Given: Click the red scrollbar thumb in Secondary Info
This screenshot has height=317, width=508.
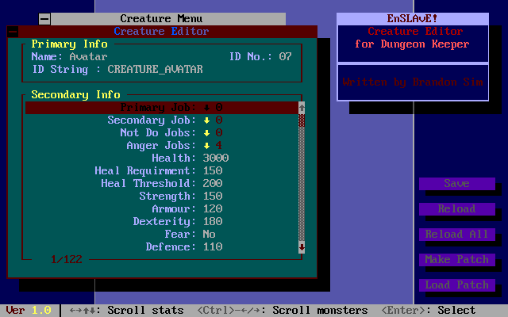Looking at the screenshot, I should [302, 120].
